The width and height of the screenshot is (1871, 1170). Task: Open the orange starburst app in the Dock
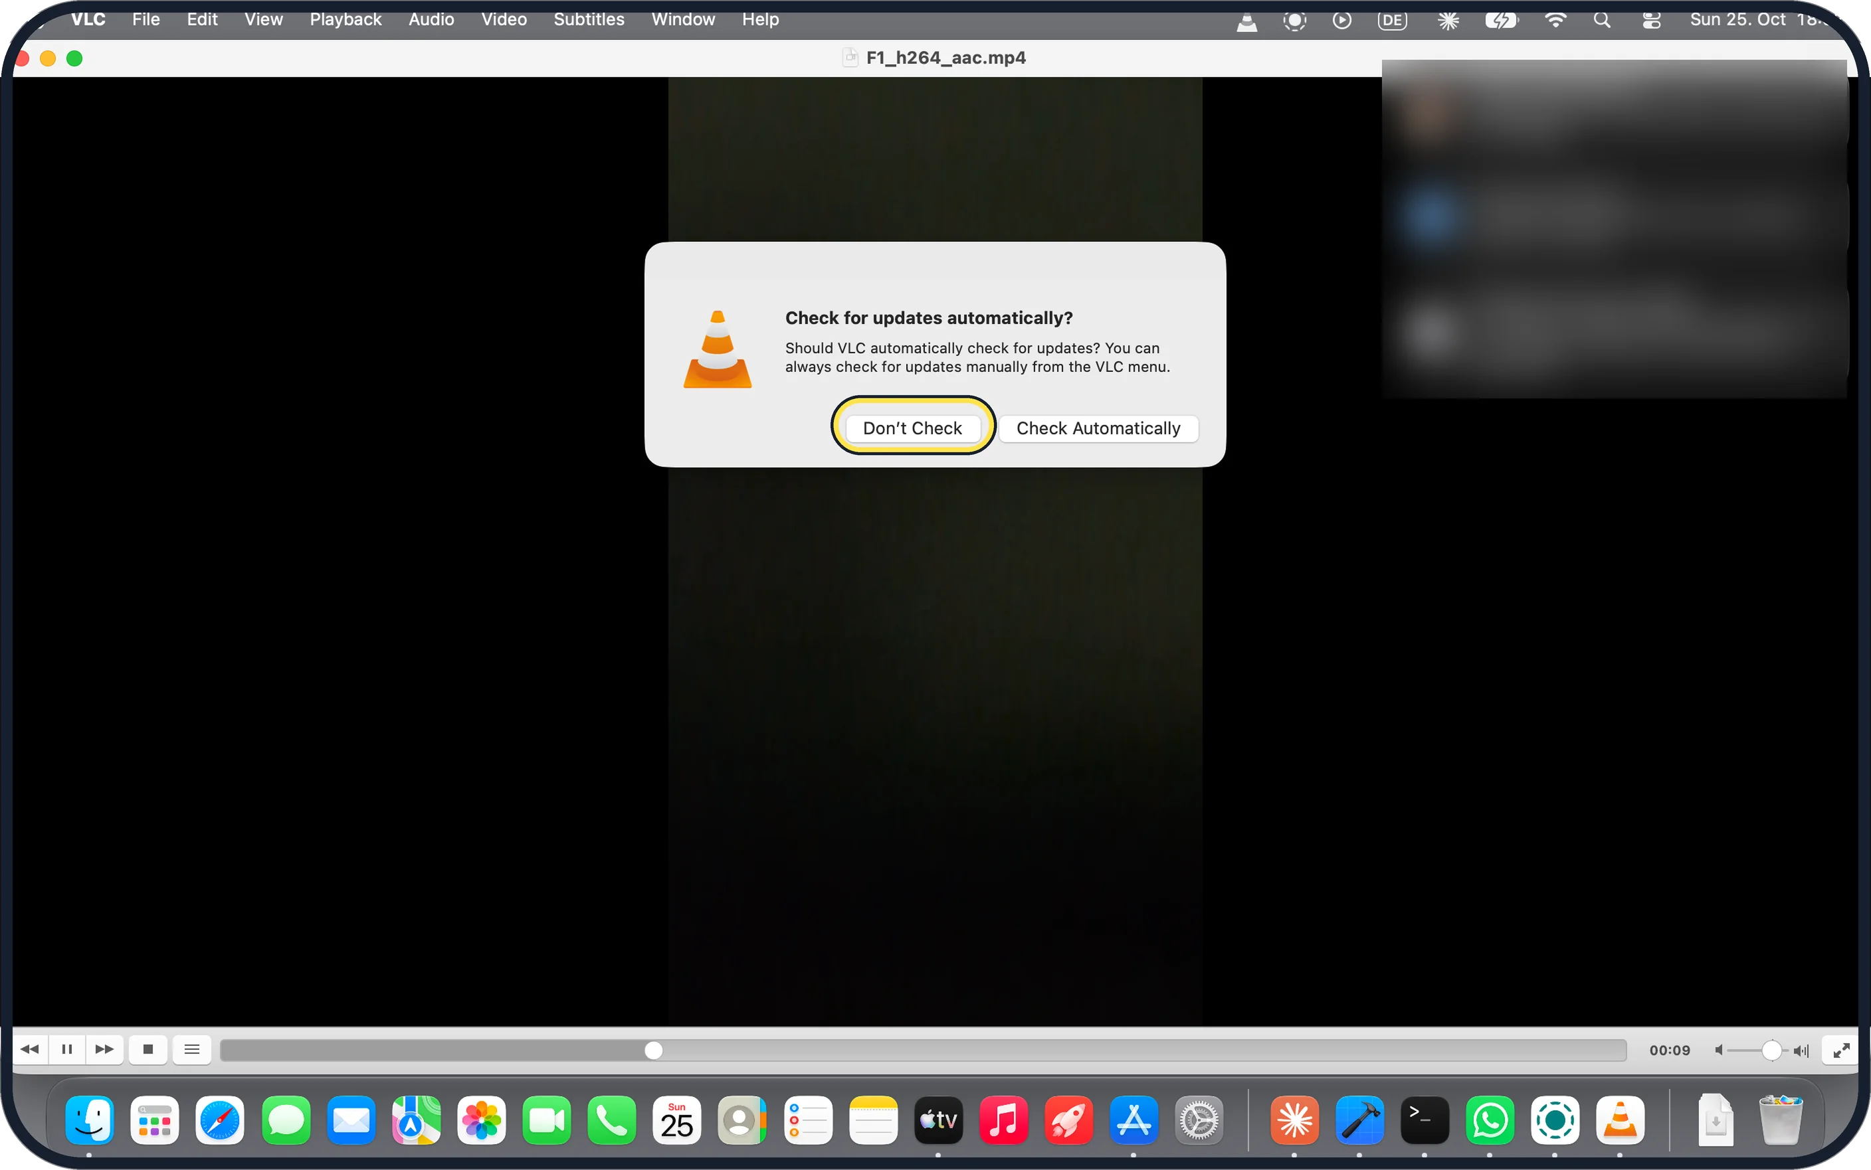(1294, 1120)
